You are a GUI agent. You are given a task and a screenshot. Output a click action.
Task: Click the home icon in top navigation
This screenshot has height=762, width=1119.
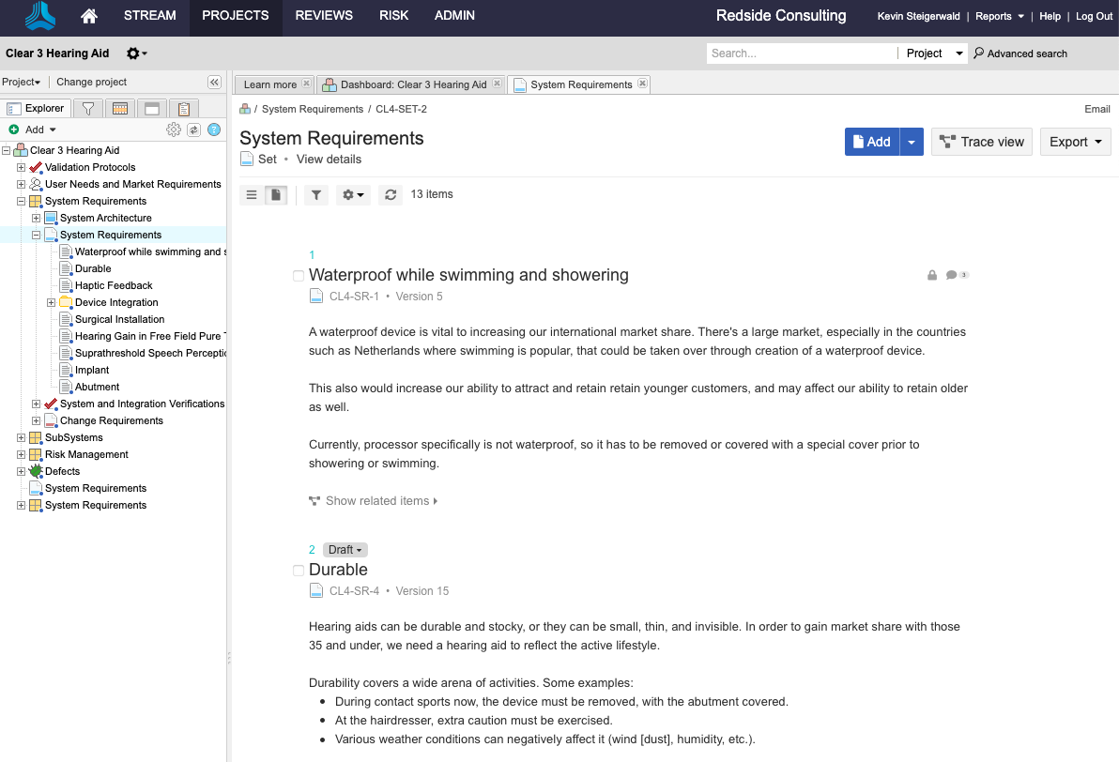click(89, 16)
